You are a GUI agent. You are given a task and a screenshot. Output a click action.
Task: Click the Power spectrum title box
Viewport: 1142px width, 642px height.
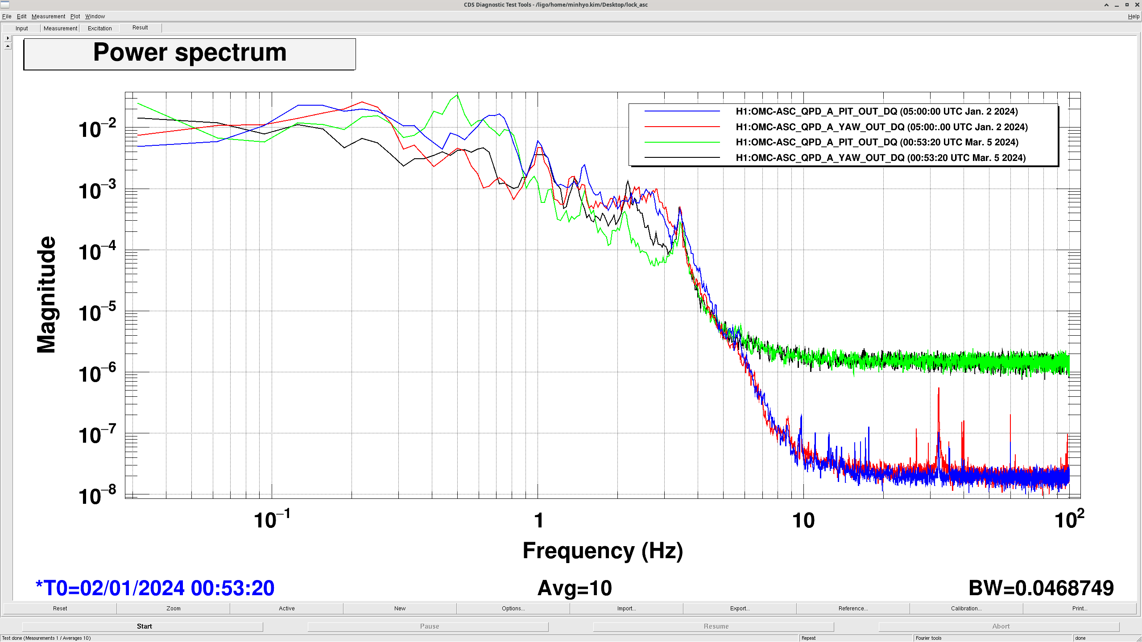pos(190,54)
